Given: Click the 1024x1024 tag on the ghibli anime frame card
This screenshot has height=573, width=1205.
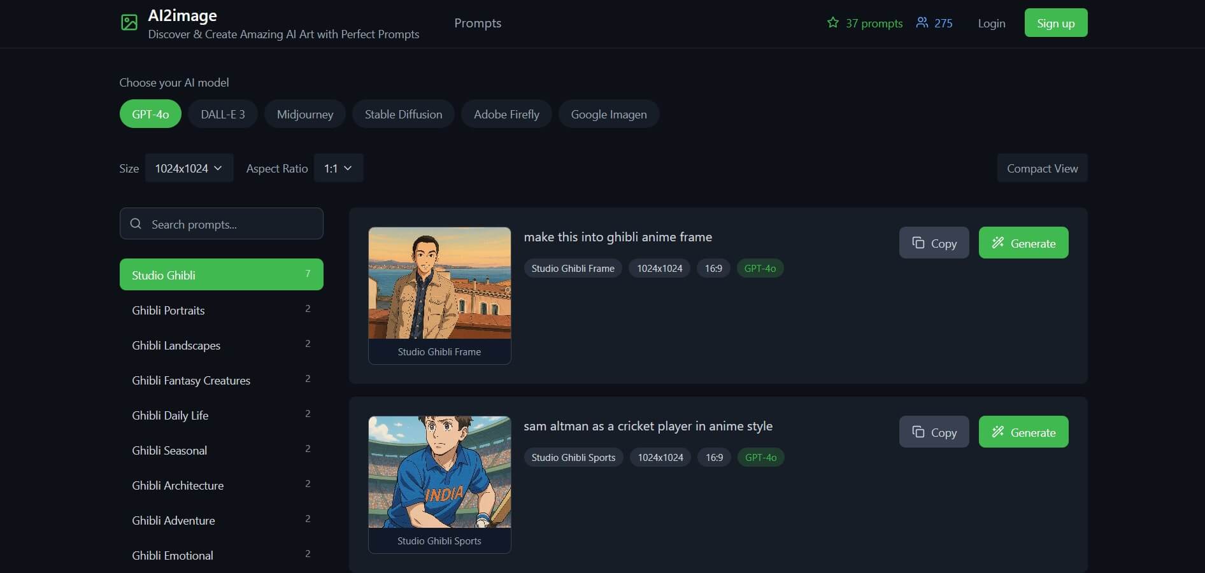Looking at the screenshot, I should (x=660, y=268).
